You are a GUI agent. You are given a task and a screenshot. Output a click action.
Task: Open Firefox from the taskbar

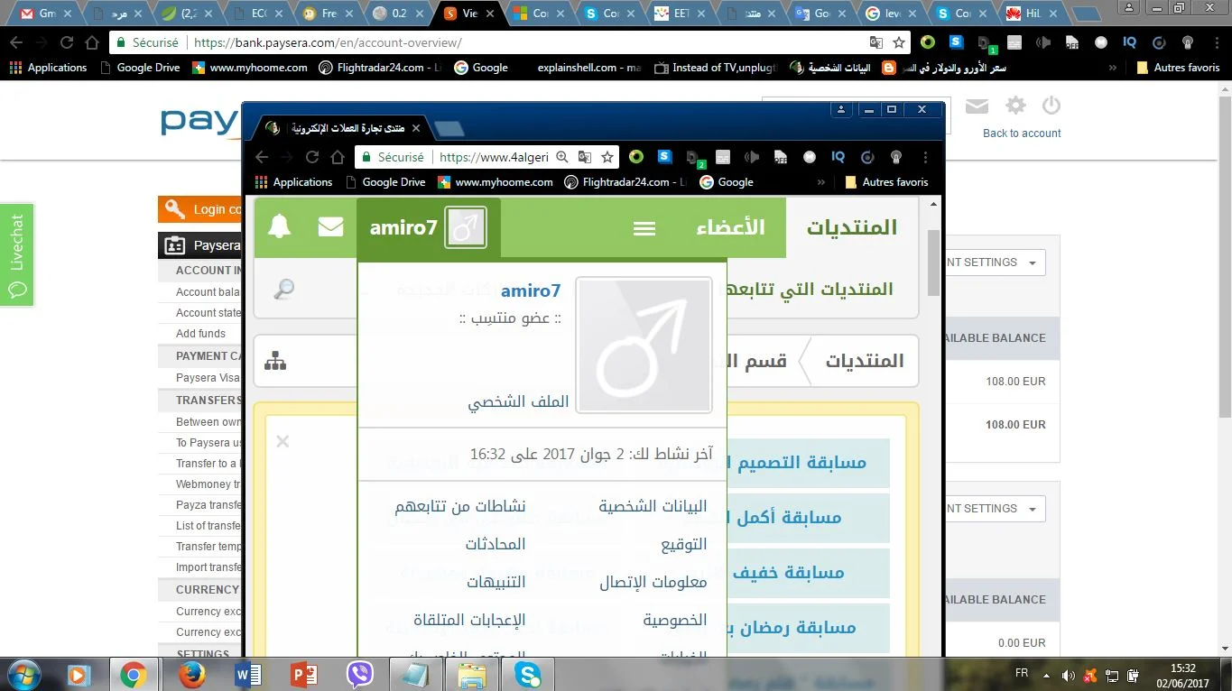(x=191, y=674)
